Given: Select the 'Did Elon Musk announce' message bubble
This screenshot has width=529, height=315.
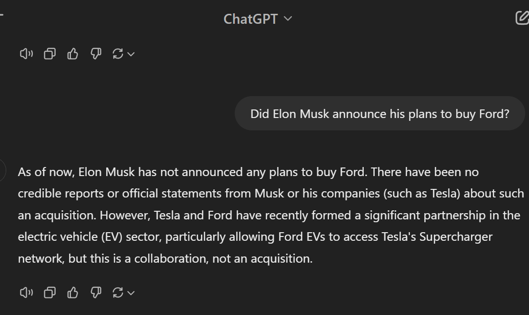Looking at the screenshot, I should pos(379,114).
